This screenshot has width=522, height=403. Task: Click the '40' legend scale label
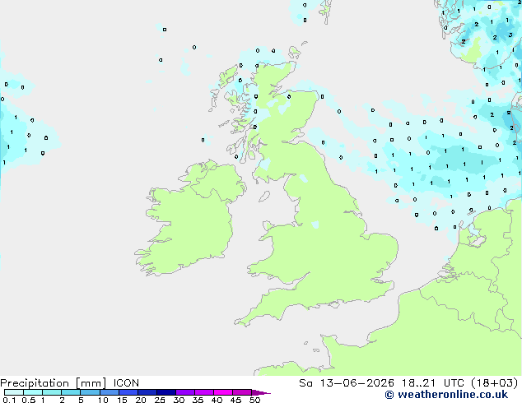click(217, 400)
